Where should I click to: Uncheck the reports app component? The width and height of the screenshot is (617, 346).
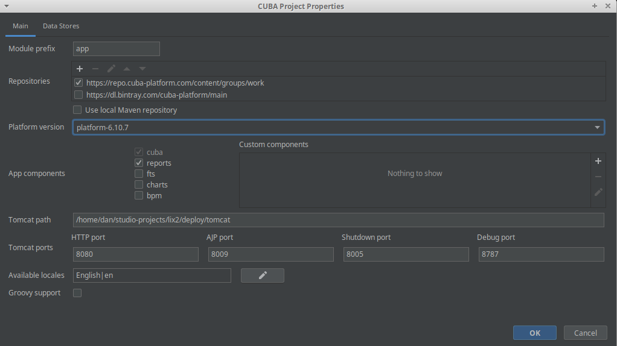pyautogui.click(x=138, y=163)
